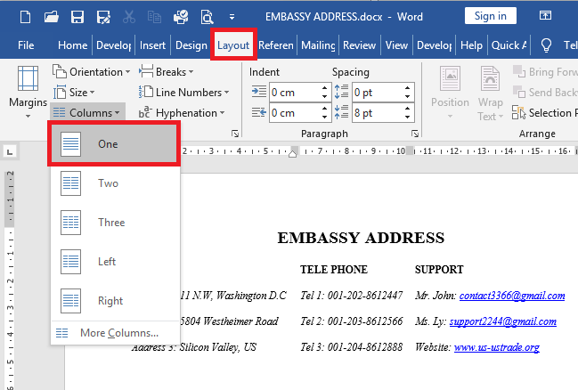
Task: Click the SUPPORT column heading
Action: point(439,270)
